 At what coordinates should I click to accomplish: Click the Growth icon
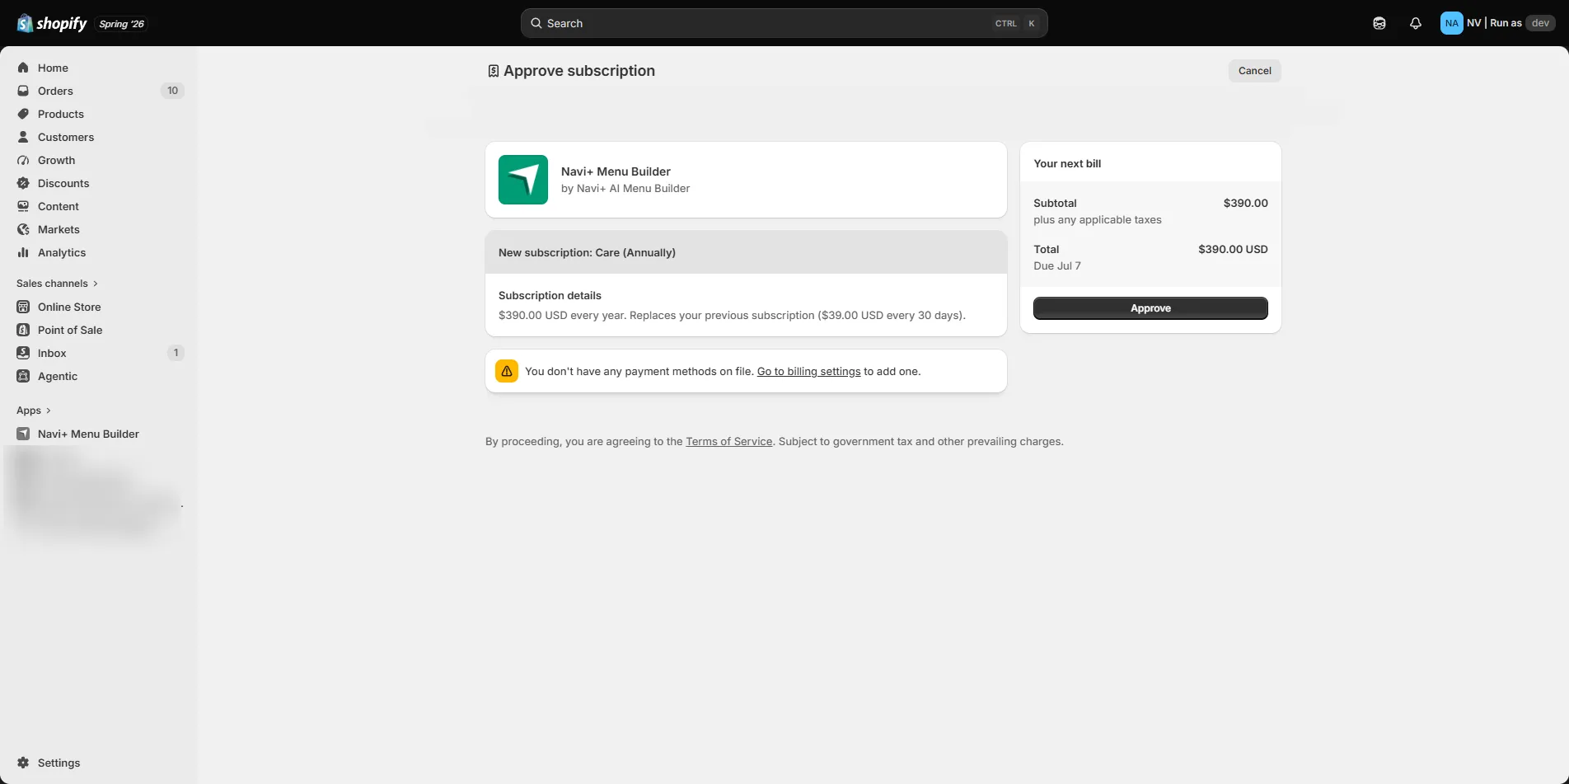coord(23,160)
